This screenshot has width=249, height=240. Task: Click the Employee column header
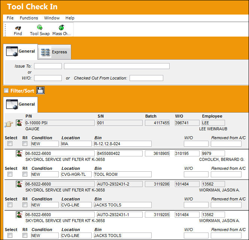pos(212,116)
